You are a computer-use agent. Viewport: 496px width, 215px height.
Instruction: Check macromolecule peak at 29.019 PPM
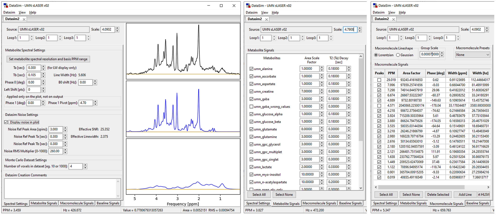(379, 80)
